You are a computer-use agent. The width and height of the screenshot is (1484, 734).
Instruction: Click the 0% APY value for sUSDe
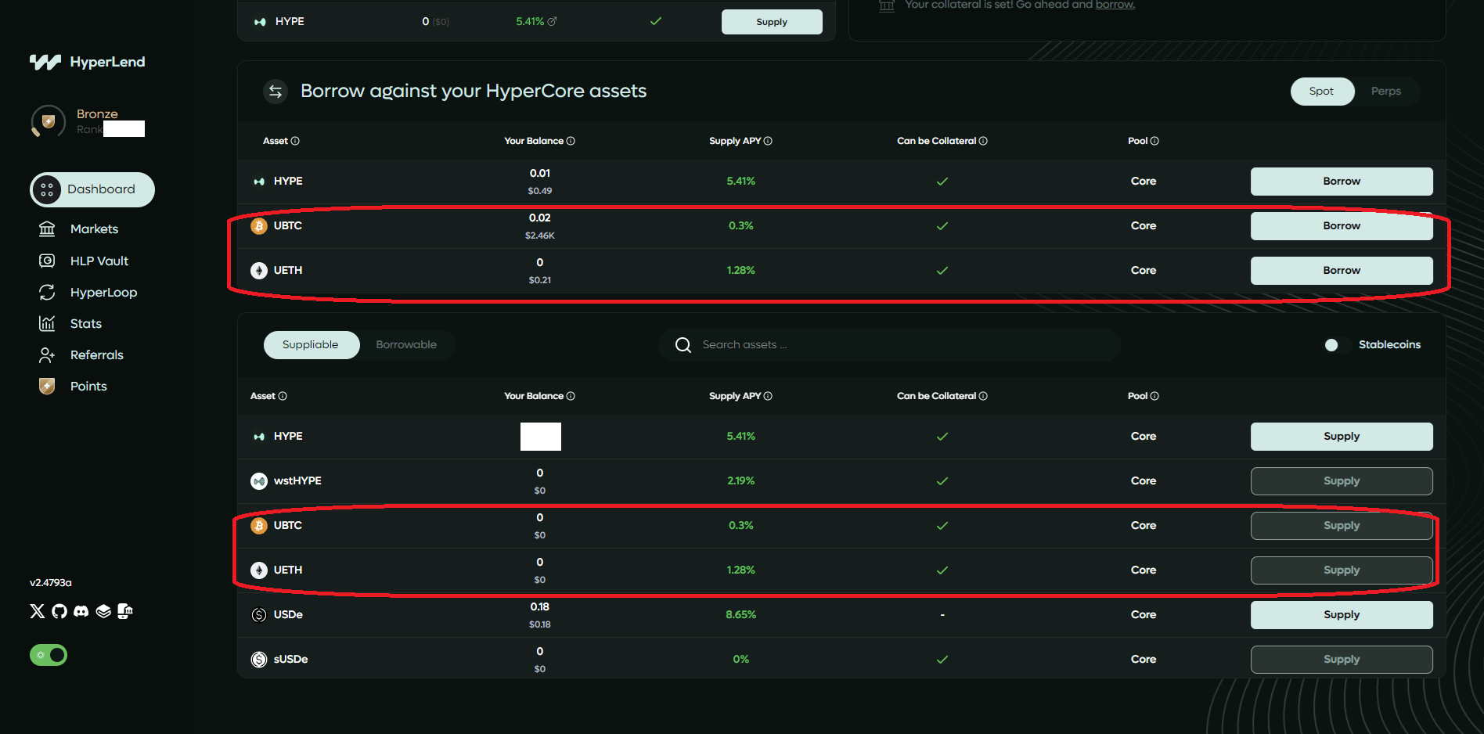[x=740, y=660]
